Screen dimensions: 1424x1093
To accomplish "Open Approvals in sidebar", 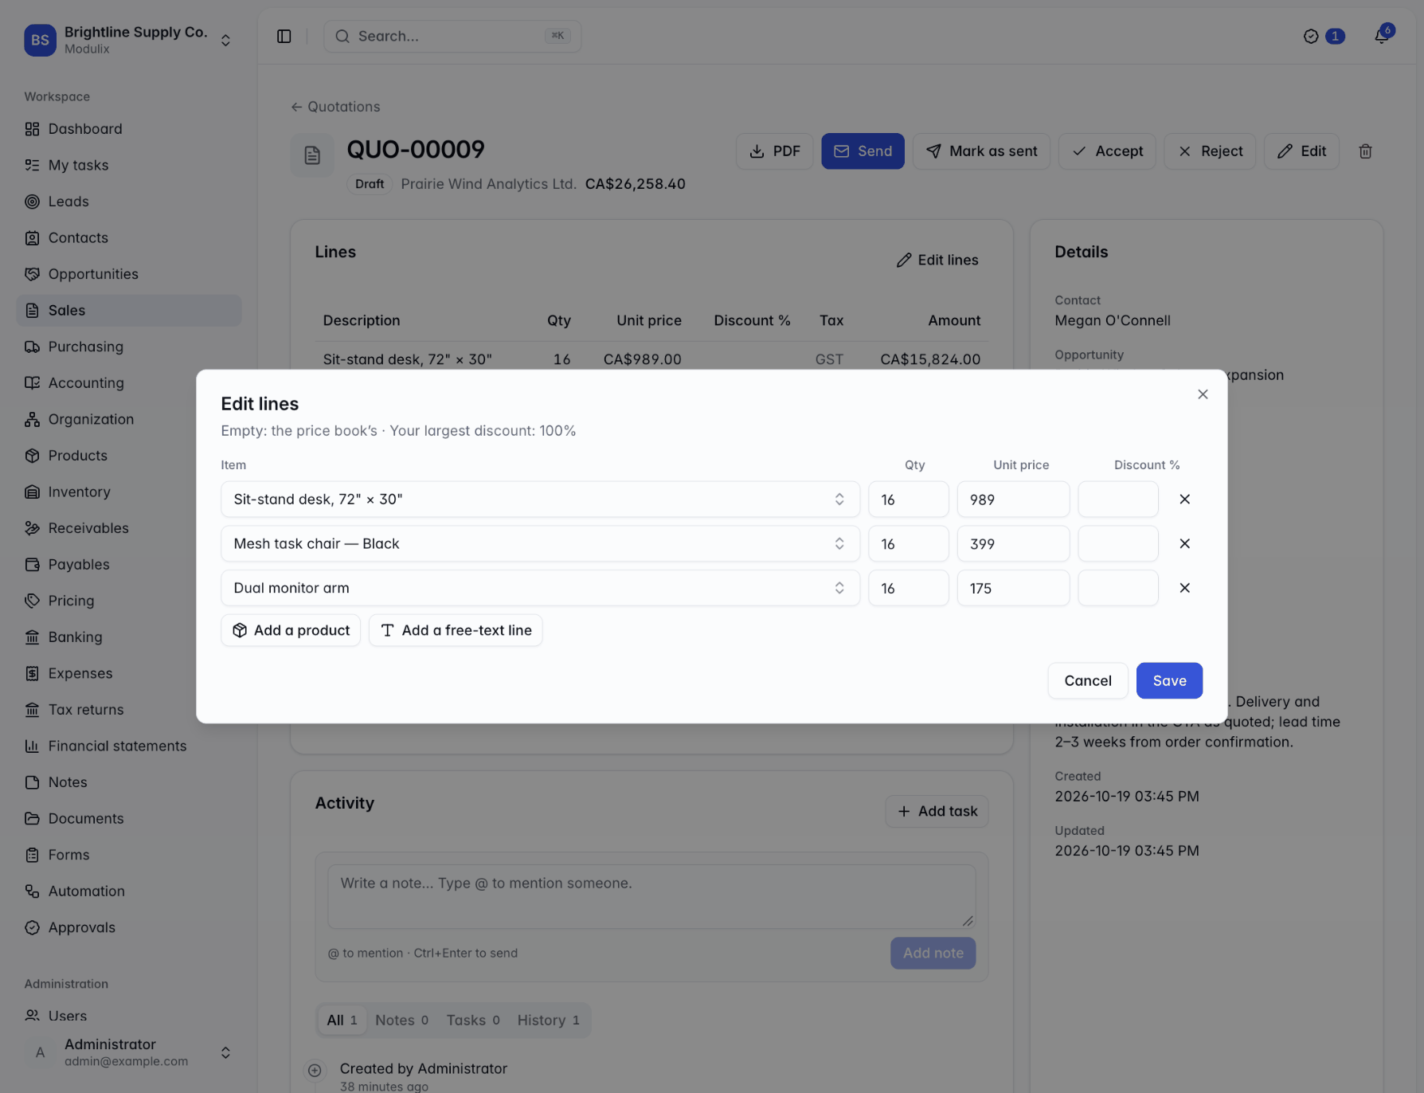I will click(129, 927).
